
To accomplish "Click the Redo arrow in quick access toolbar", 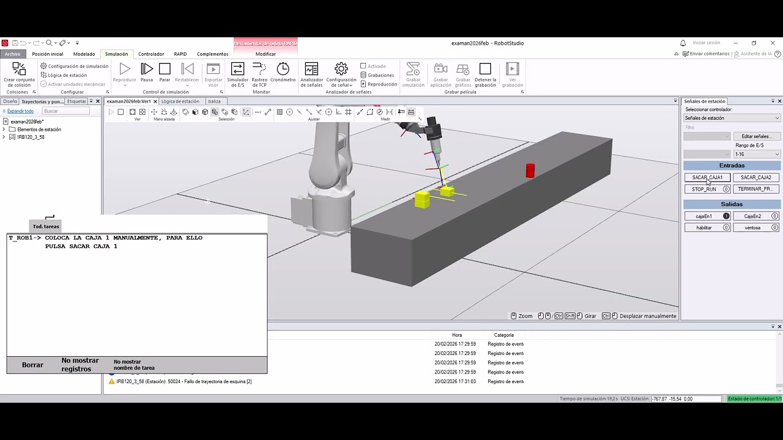I will point(36,43).
